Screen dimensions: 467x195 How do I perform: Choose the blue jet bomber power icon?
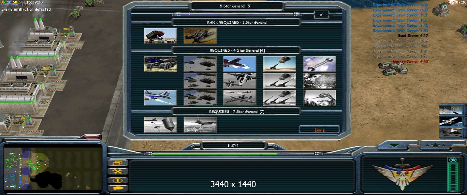click(160, 98)
